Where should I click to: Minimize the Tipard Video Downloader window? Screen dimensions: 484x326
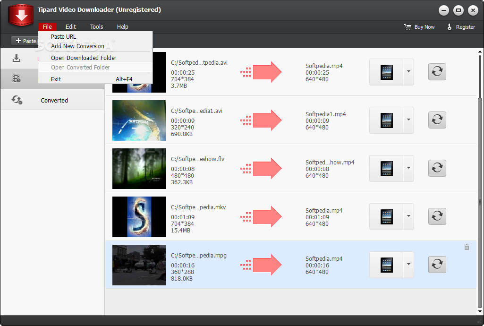click(444, 10)
